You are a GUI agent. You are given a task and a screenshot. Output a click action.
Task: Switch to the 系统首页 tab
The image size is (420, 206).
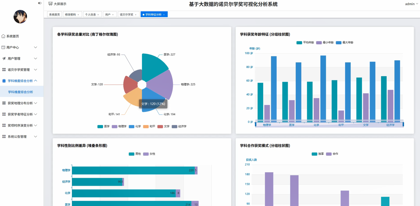[55, 14]
